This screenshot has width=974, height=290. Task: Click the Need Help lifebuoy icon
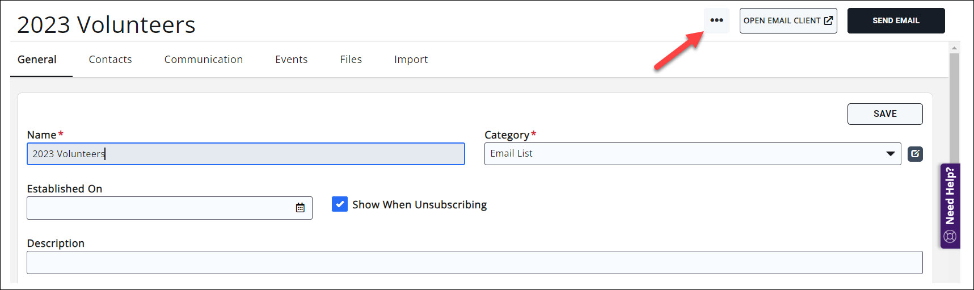pyautogui.click(x=950, y=236)
